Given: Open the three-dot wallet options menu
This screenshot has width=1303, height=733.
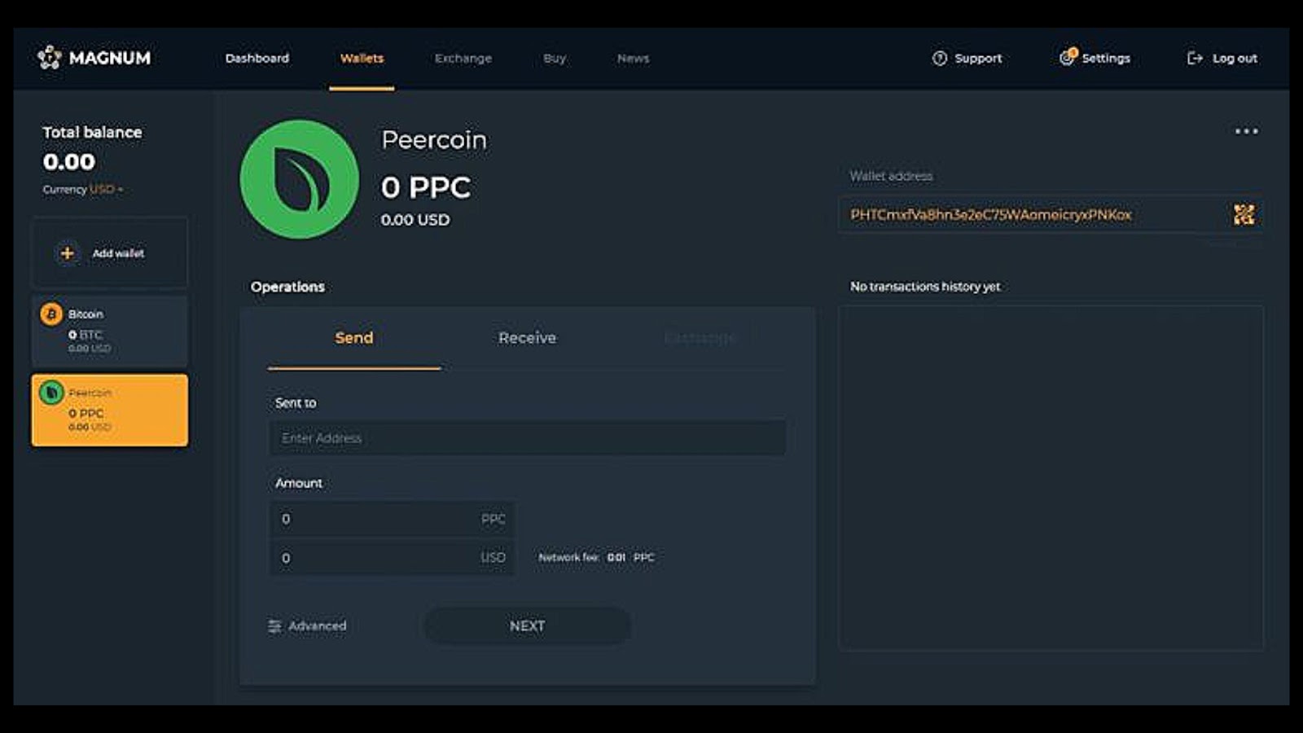Looking at the screenshot, I should [1246, 131].
